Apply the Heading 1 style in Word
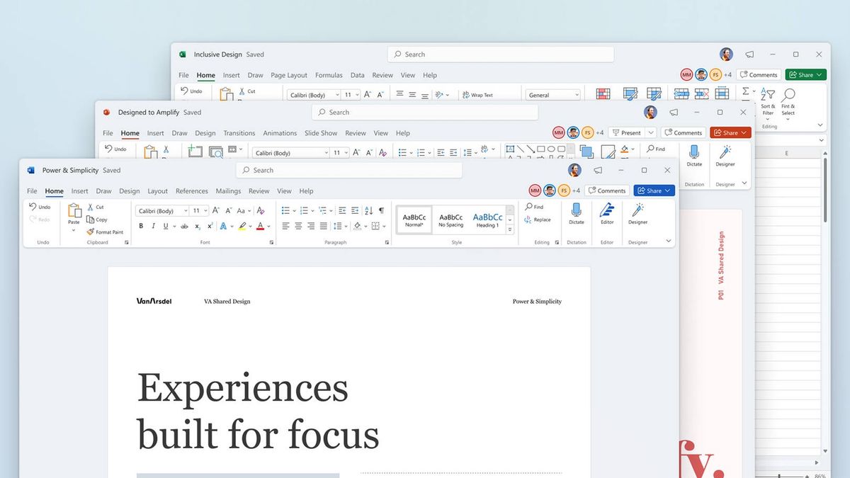 point(487,220)
